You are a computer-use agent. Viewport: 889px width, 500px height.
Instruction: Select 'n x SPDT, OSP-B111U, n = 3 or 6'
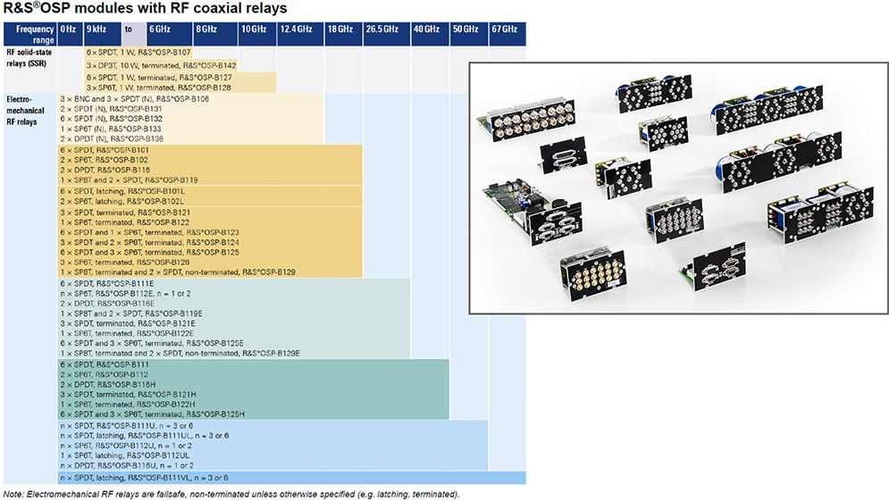pos(127,426)
